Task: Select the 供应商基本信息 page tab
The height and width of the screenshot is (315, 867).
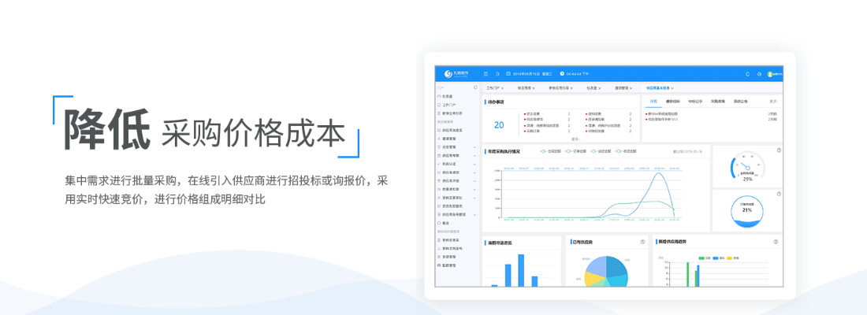Action: pos(657,88)
